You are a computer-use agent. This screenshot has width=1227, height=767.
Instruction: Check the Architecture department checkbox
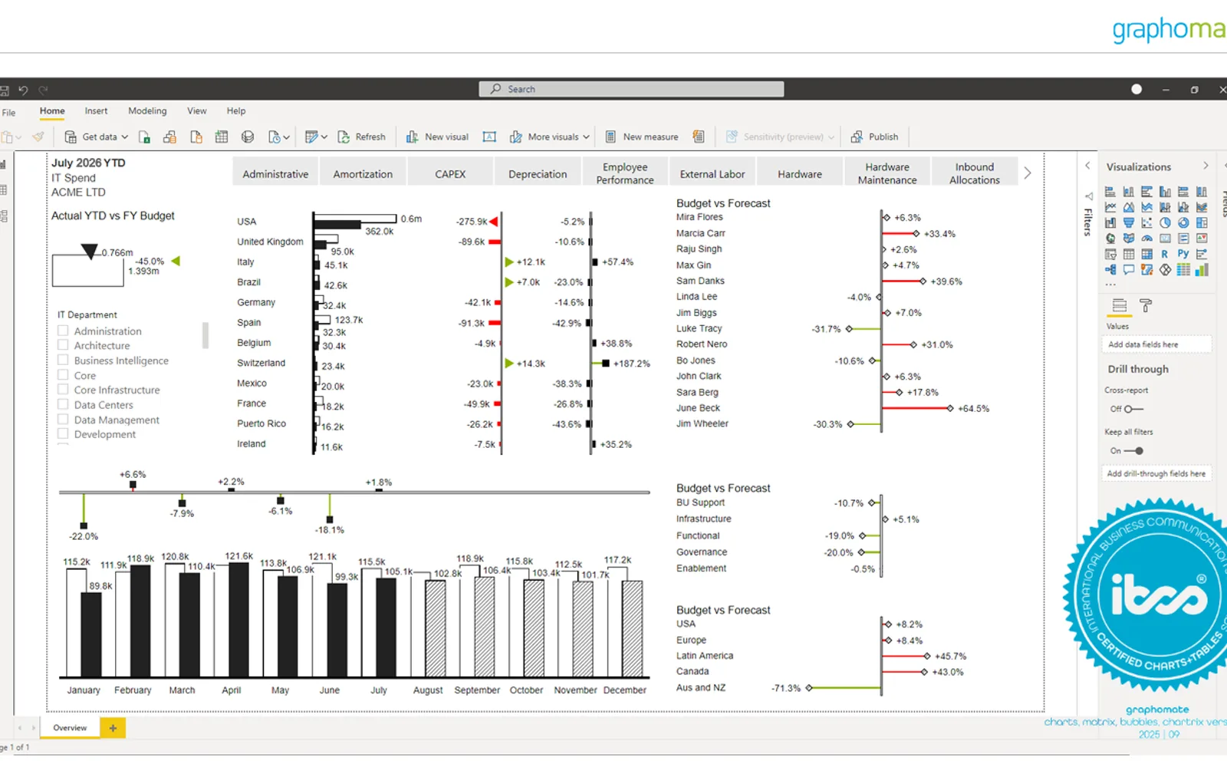pyautogui.click(x=63, y=345)
